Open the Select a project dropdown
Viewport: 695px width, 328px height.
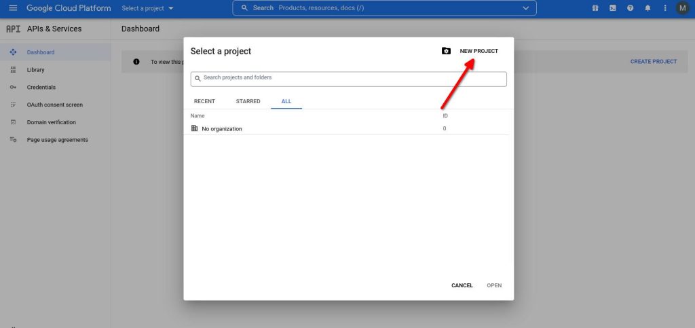[x=147, y=8]
